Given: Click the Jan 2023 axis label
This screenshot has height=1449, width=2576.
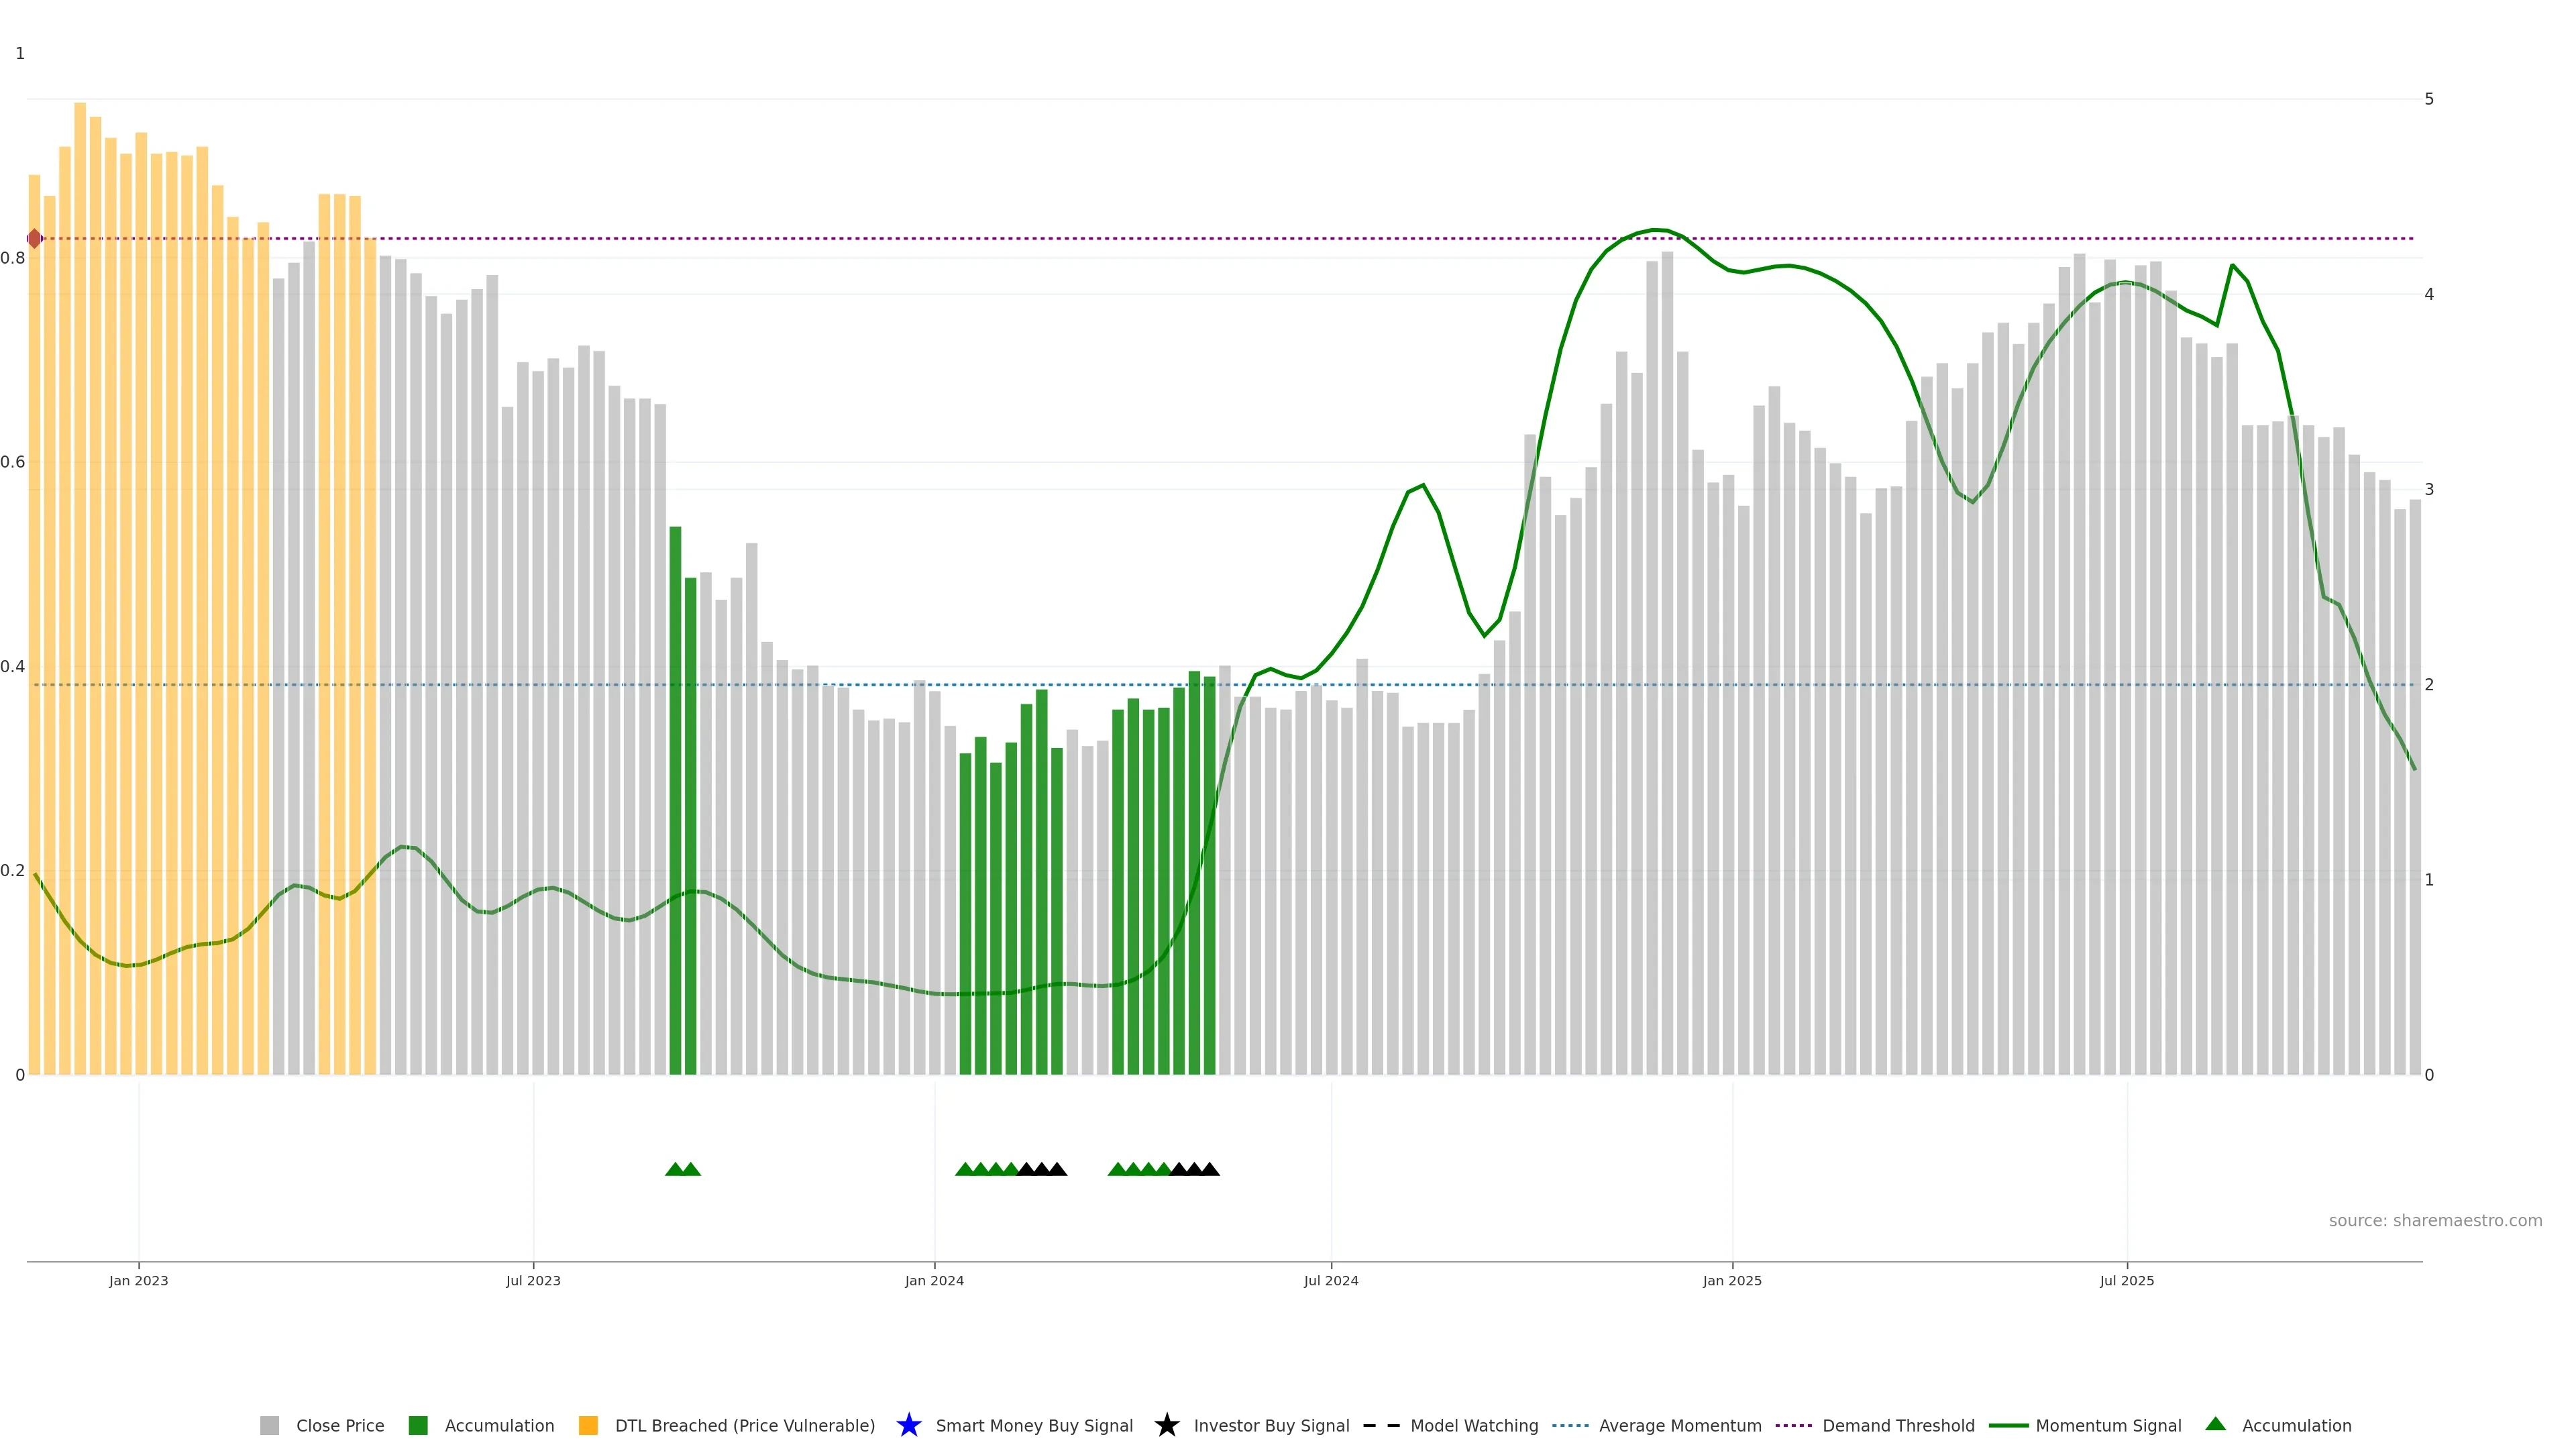Looking at the screenshot, I should click(138, 1280).
